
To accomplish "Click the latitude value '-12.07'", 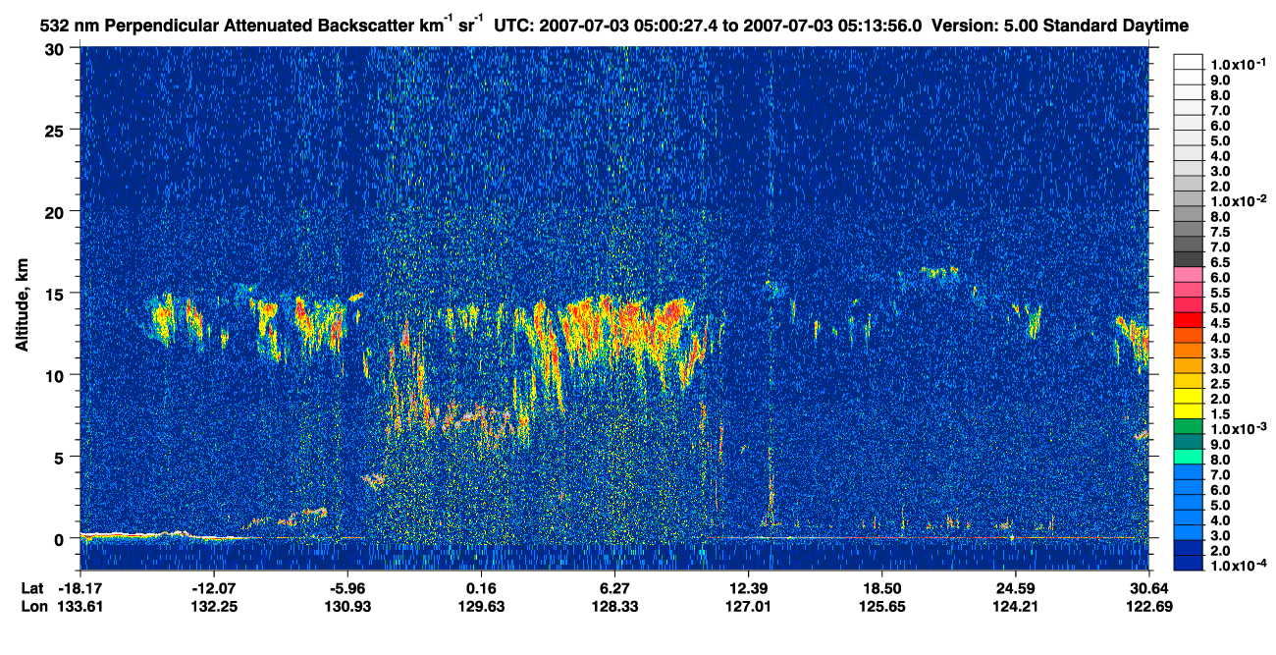I will click(x=214, y=587).
